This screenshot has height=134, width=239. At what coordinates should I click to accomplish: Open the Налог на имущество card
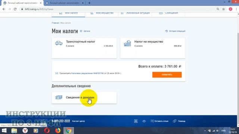(x=153, y=48)
